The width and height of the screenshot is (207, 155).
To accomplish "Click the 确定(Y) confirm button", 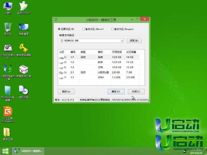I will point(116,92).
